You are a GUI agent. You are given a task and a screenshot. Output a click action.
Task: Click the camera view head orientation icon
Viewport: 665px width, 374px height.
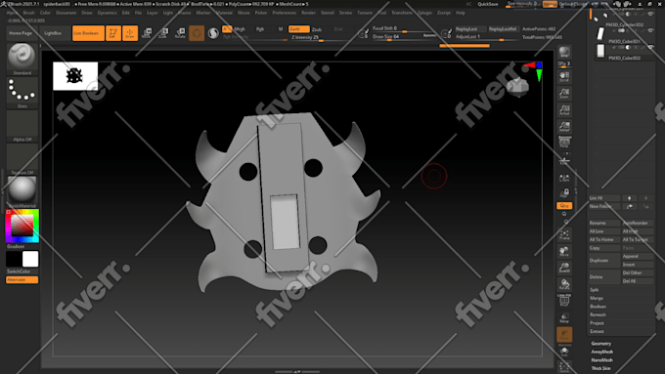click(517, 87)
